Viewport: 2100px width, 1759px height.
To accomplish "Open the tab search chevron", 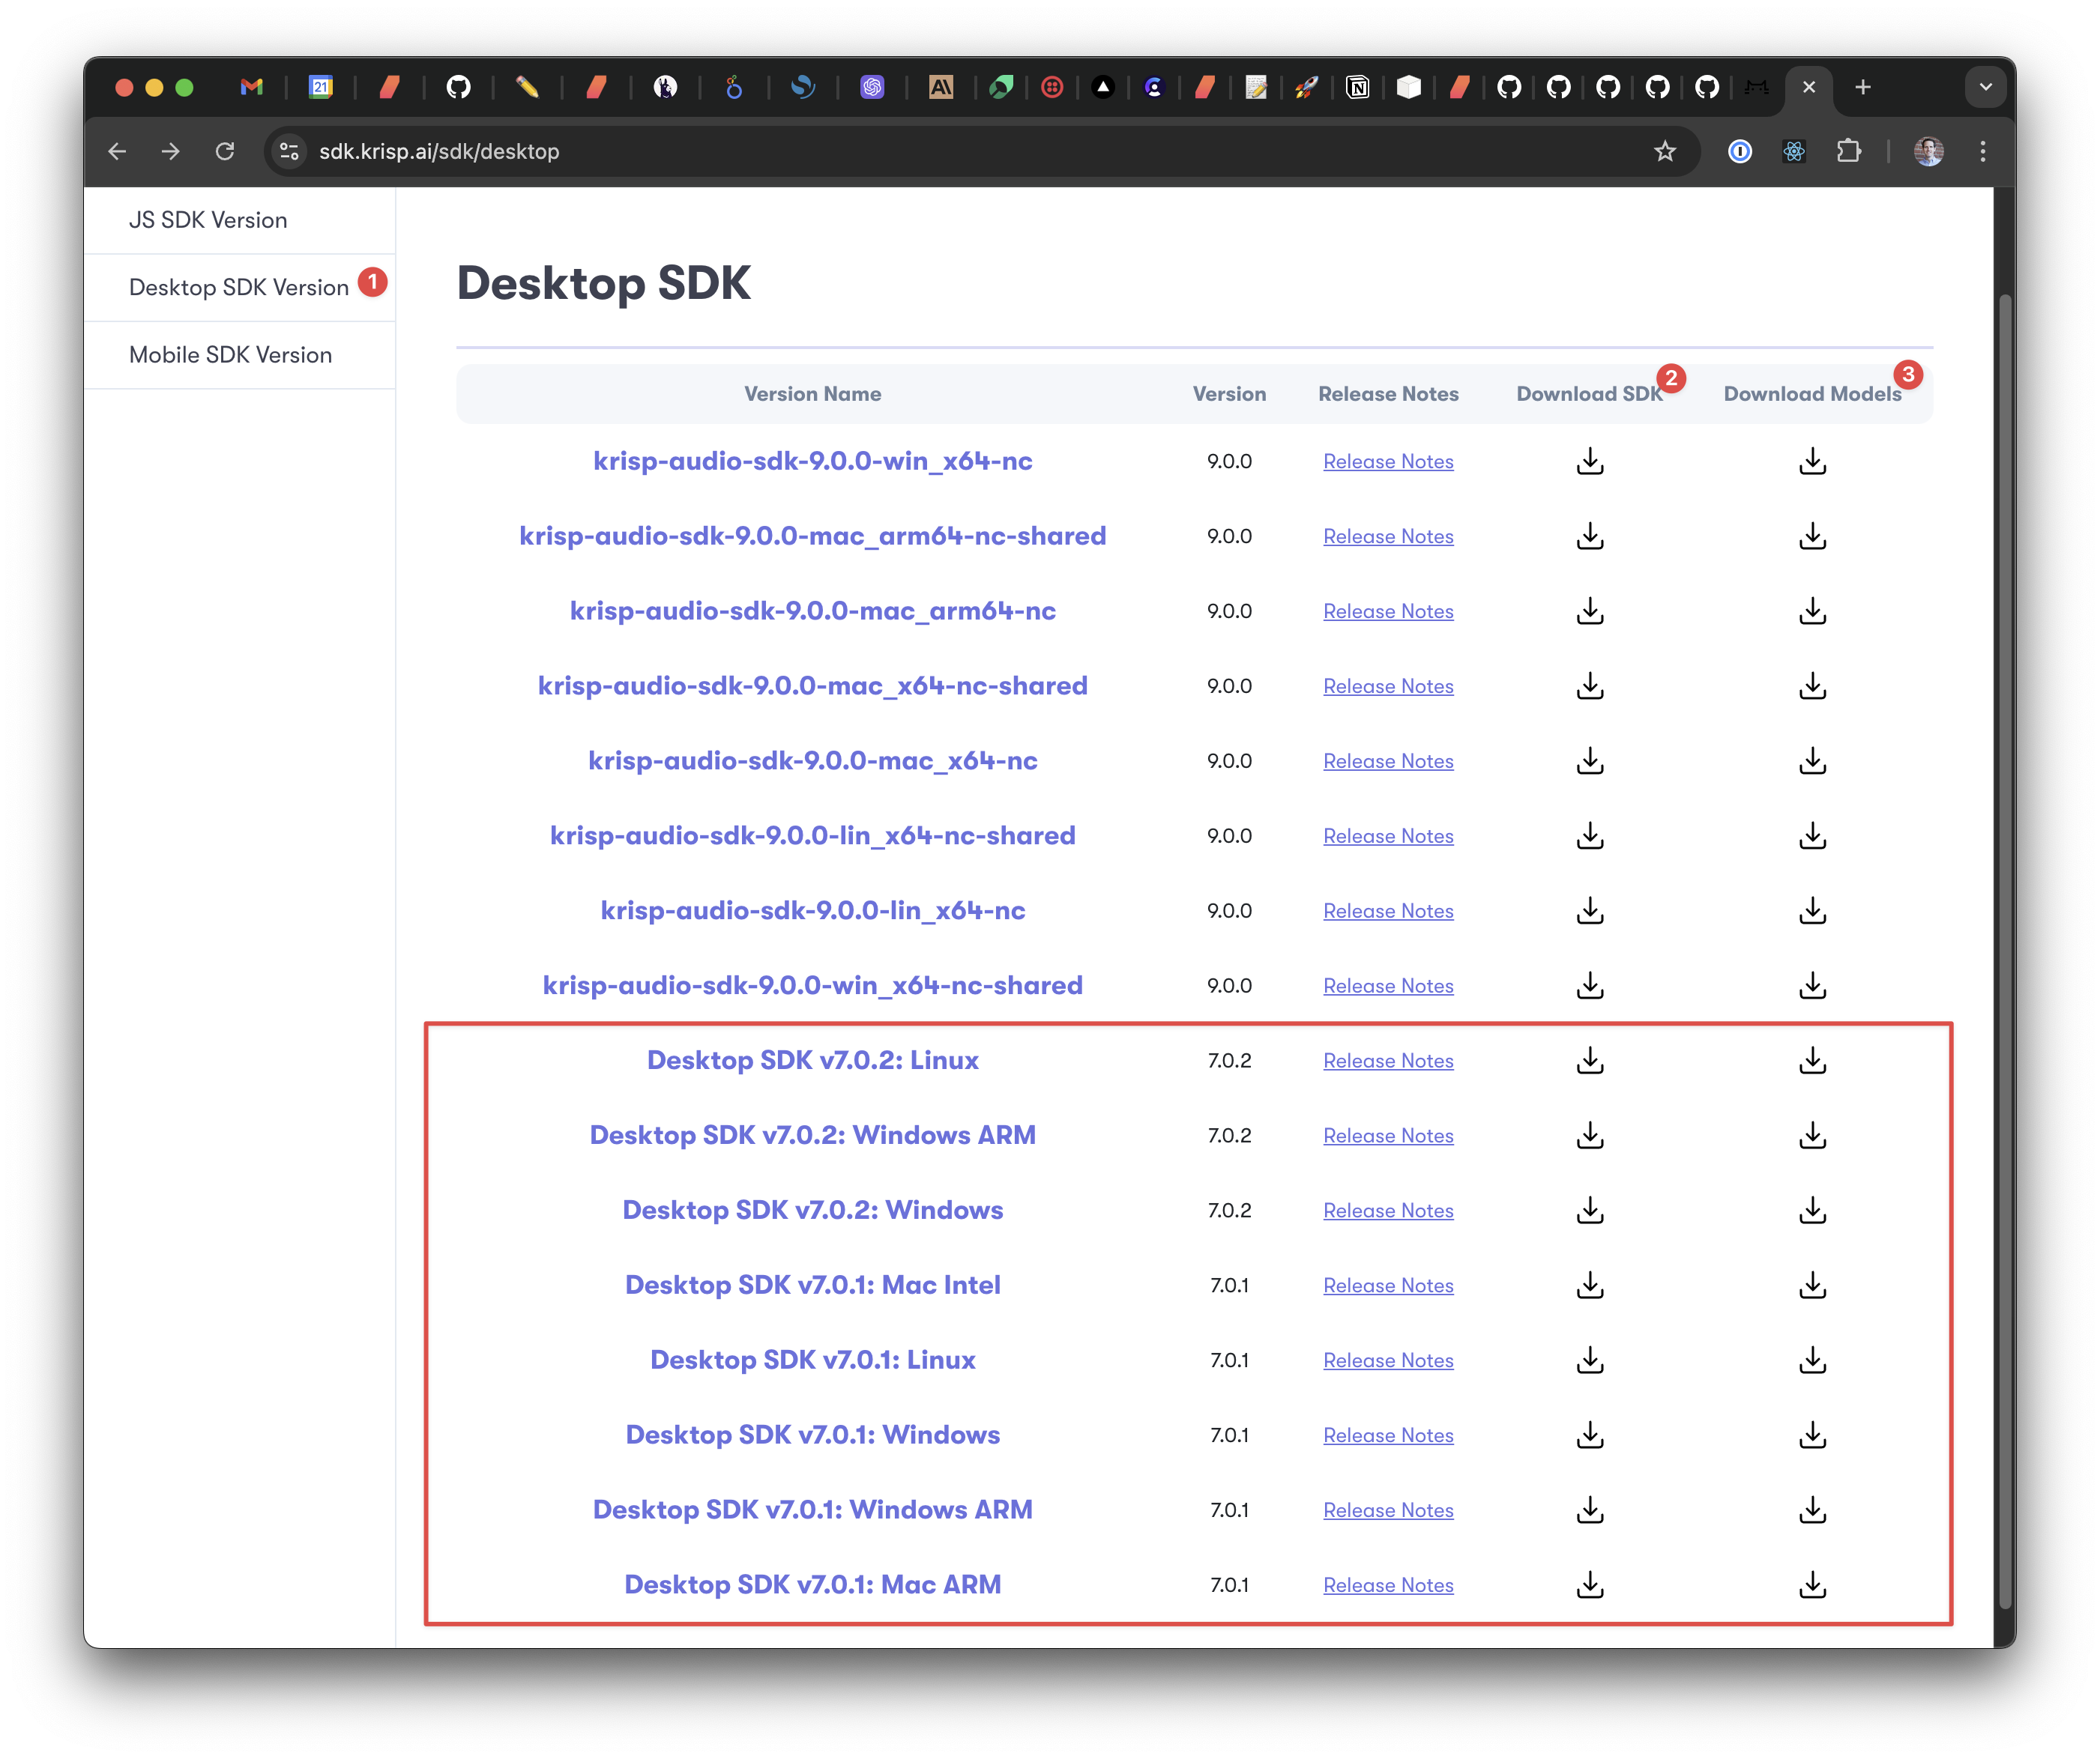I will (x=1985, y=87).
